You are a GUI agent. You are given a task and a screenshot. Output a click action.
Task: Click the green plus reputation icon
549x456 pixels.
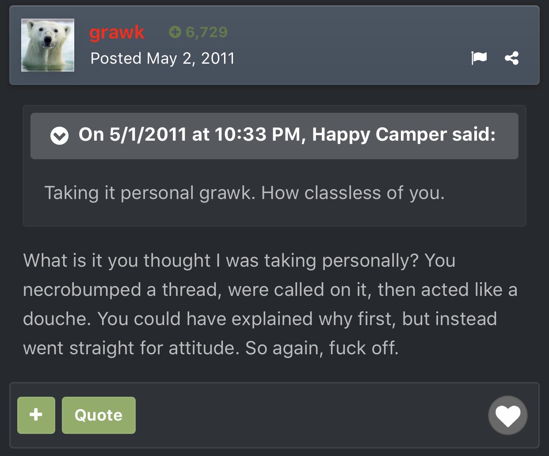tap(175, 32)
